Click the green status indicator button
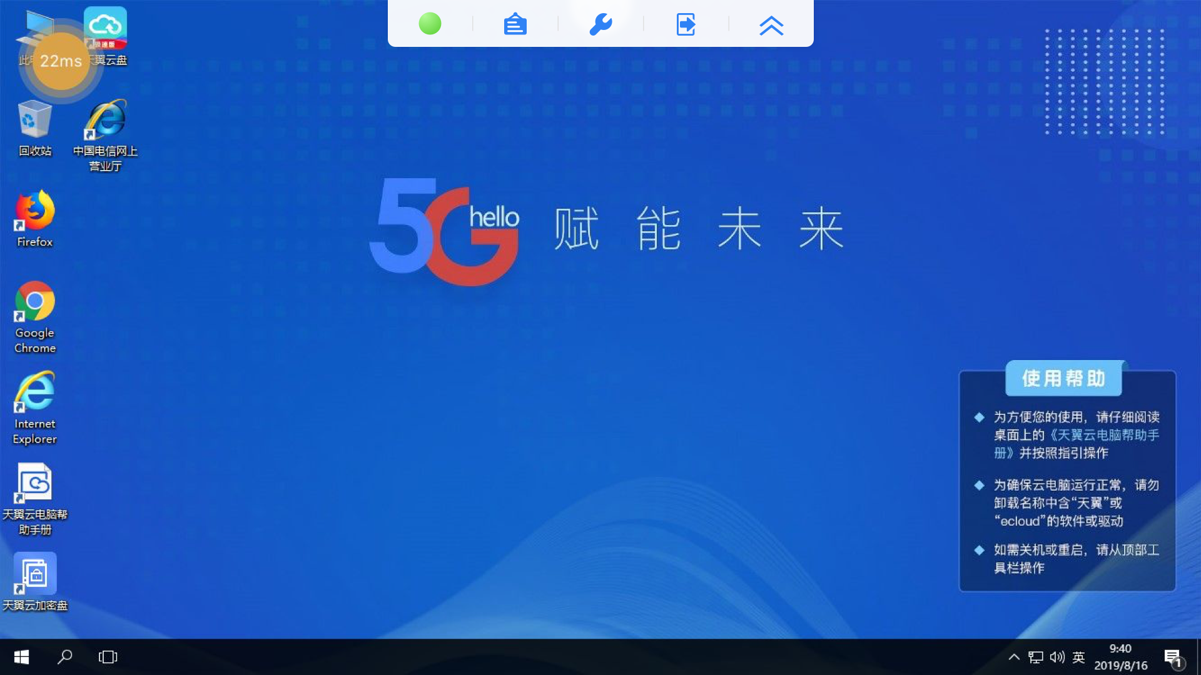 tap(428, 24)
